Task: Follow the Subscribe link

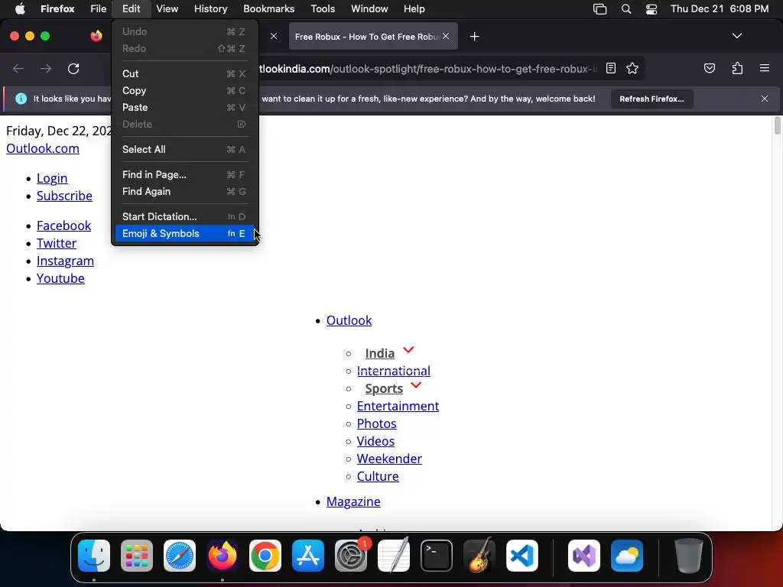Action: click(x=64, y=196)
